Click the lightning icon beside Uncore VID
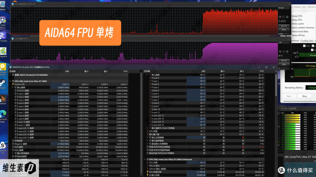Screen dimensions: 316x177 [13, 84]
